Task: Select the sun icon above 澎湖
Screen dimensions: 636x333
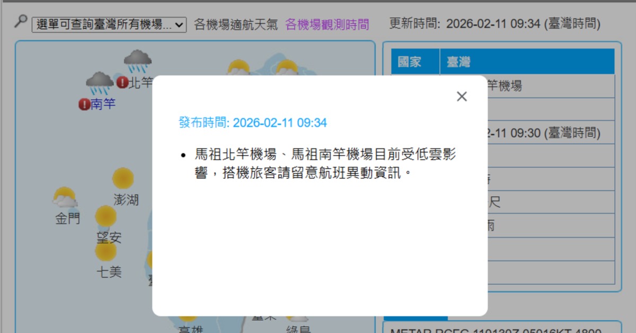Action: pos(123,179)
